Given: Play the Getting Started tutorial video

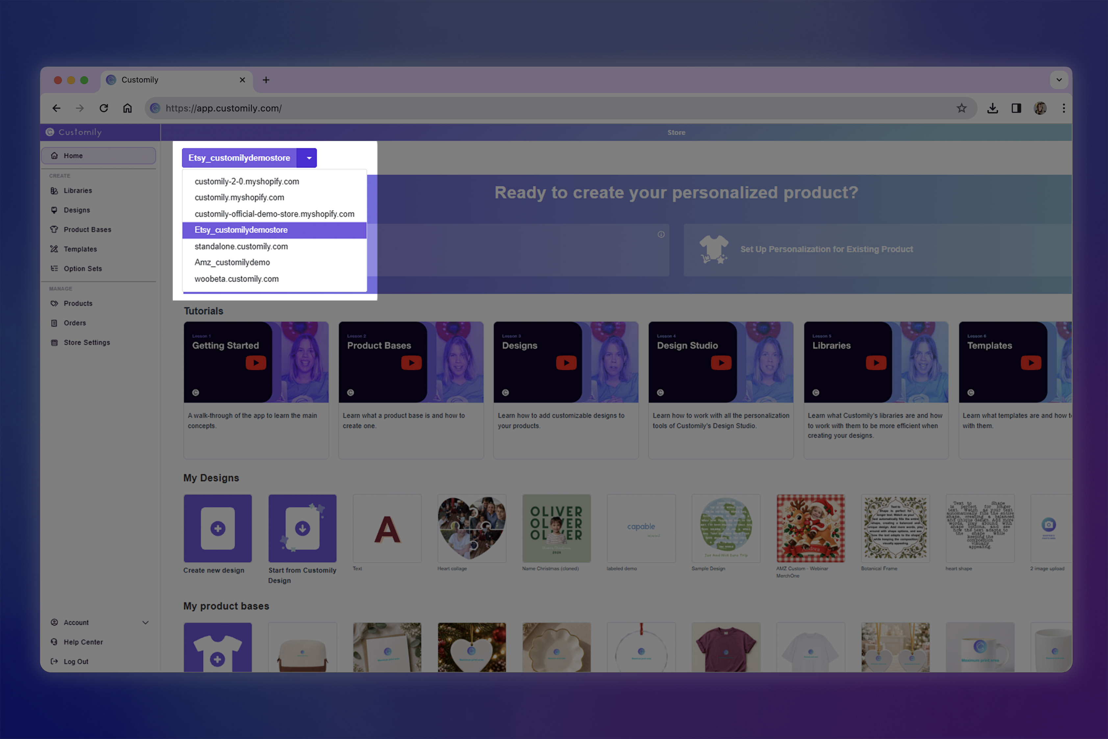Looking at the screenshot, I should coord(256,363).
